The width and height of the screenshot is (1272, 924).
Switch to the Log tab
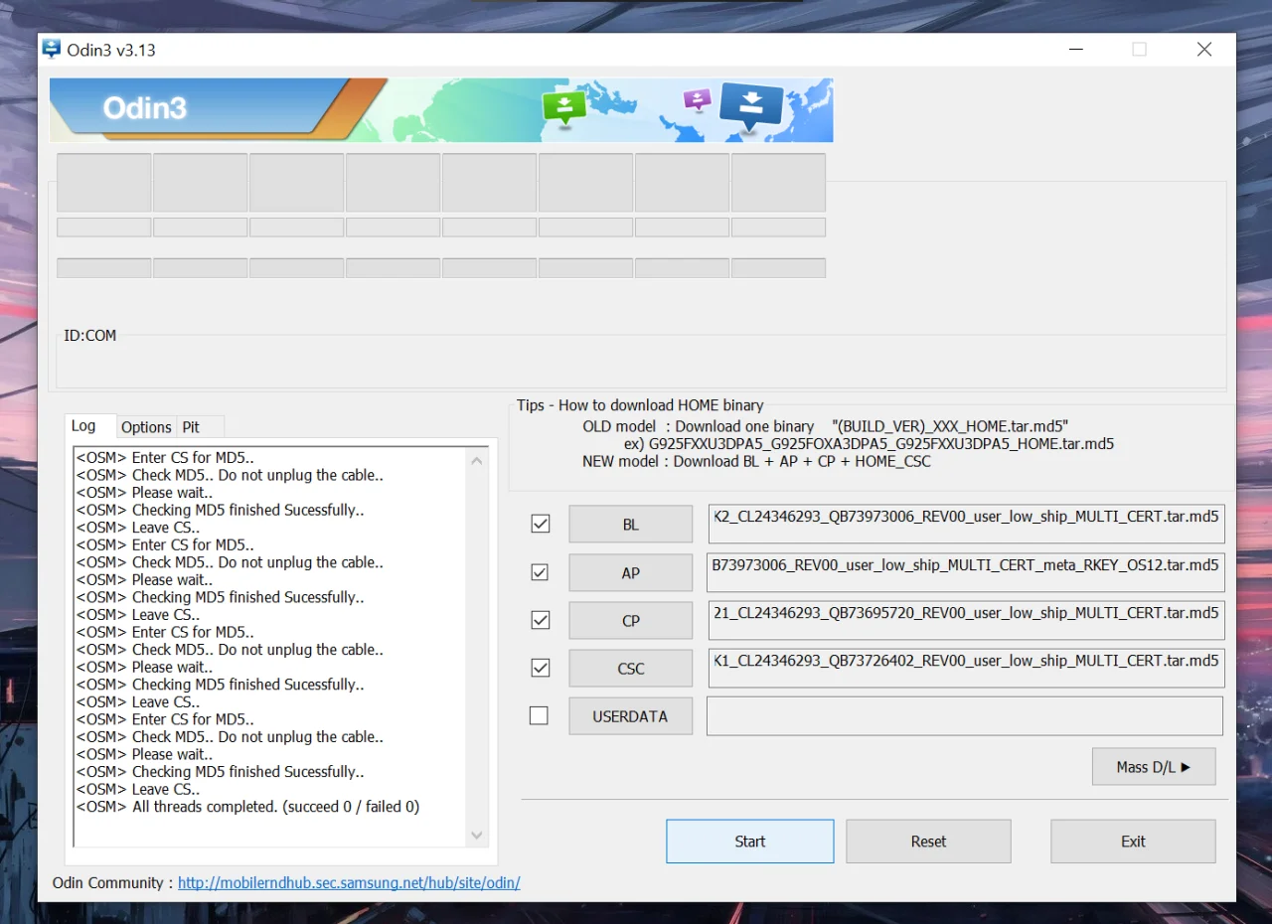tap(89, 425)
